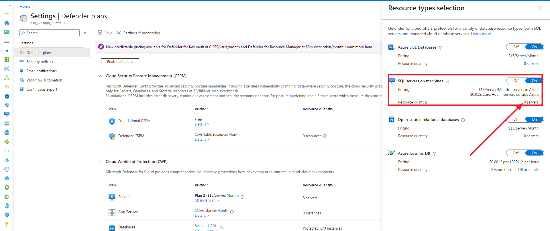Screen dimensions: 550x231
Task: Open Dashboard icon in the sidebar
Action: (x=7, y=32)
